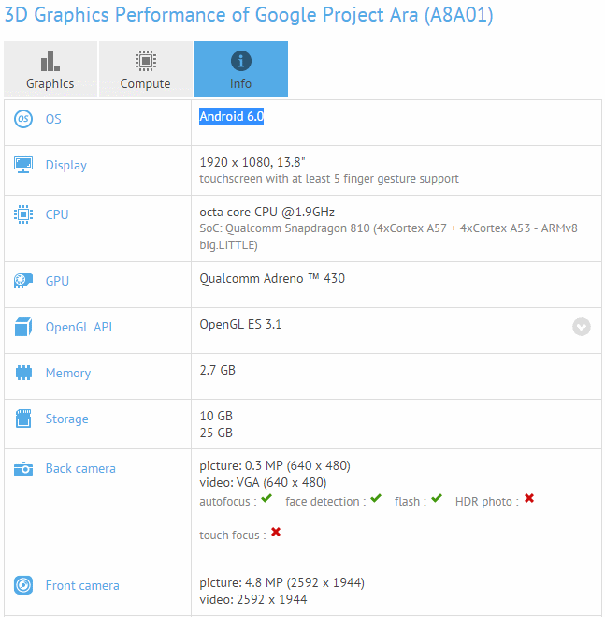
Task: Click the Back camera label
Action: tap(80, 468)
